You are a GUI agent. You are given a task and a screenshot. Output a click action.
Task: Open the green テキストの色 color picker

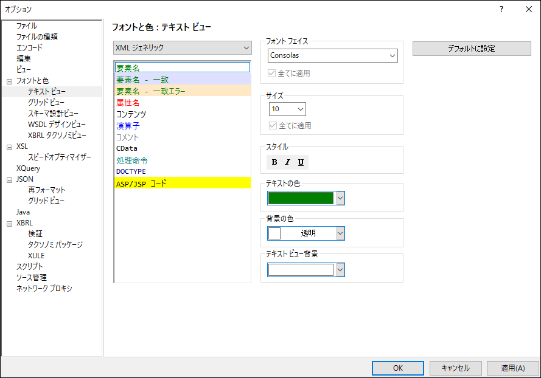click(305, 198)
